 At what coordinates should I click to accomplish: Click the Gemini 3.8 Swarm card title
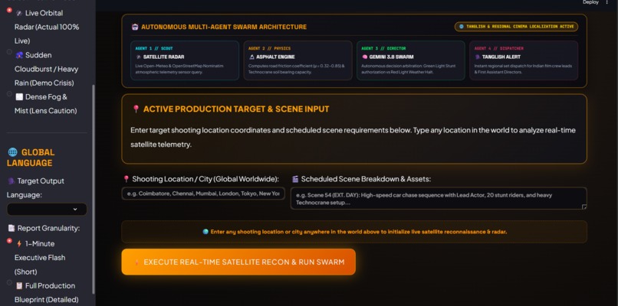[391, 57]
